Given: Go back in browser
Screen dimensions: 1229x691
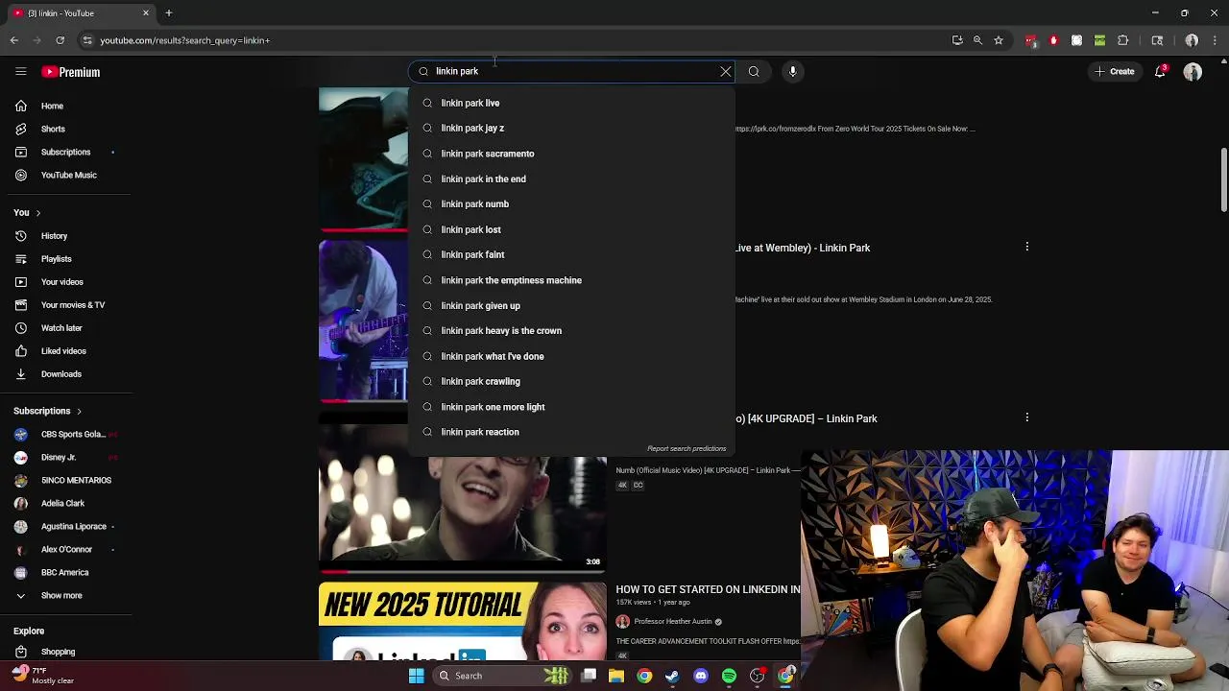Looking at the screenshot, I should point(14,40).
